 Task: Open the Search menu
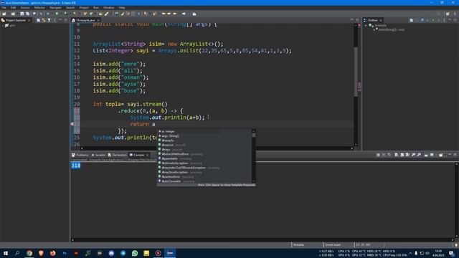pos(70,8)
